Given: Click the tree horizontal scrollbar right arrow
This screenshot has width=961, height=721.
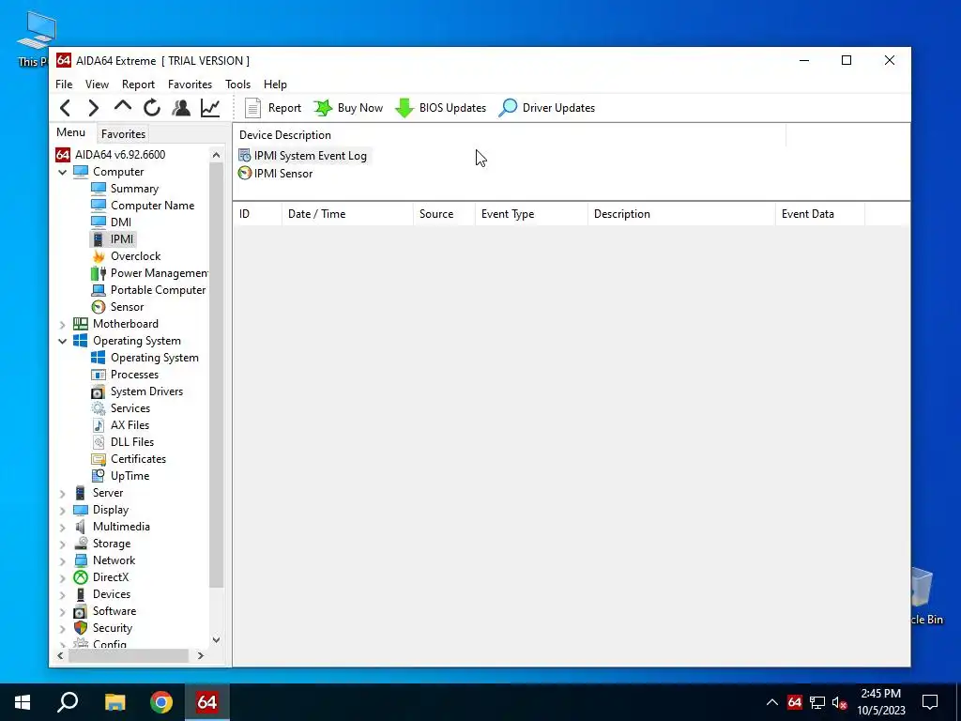Looking at the screenshot, I should tap(201, 656).
